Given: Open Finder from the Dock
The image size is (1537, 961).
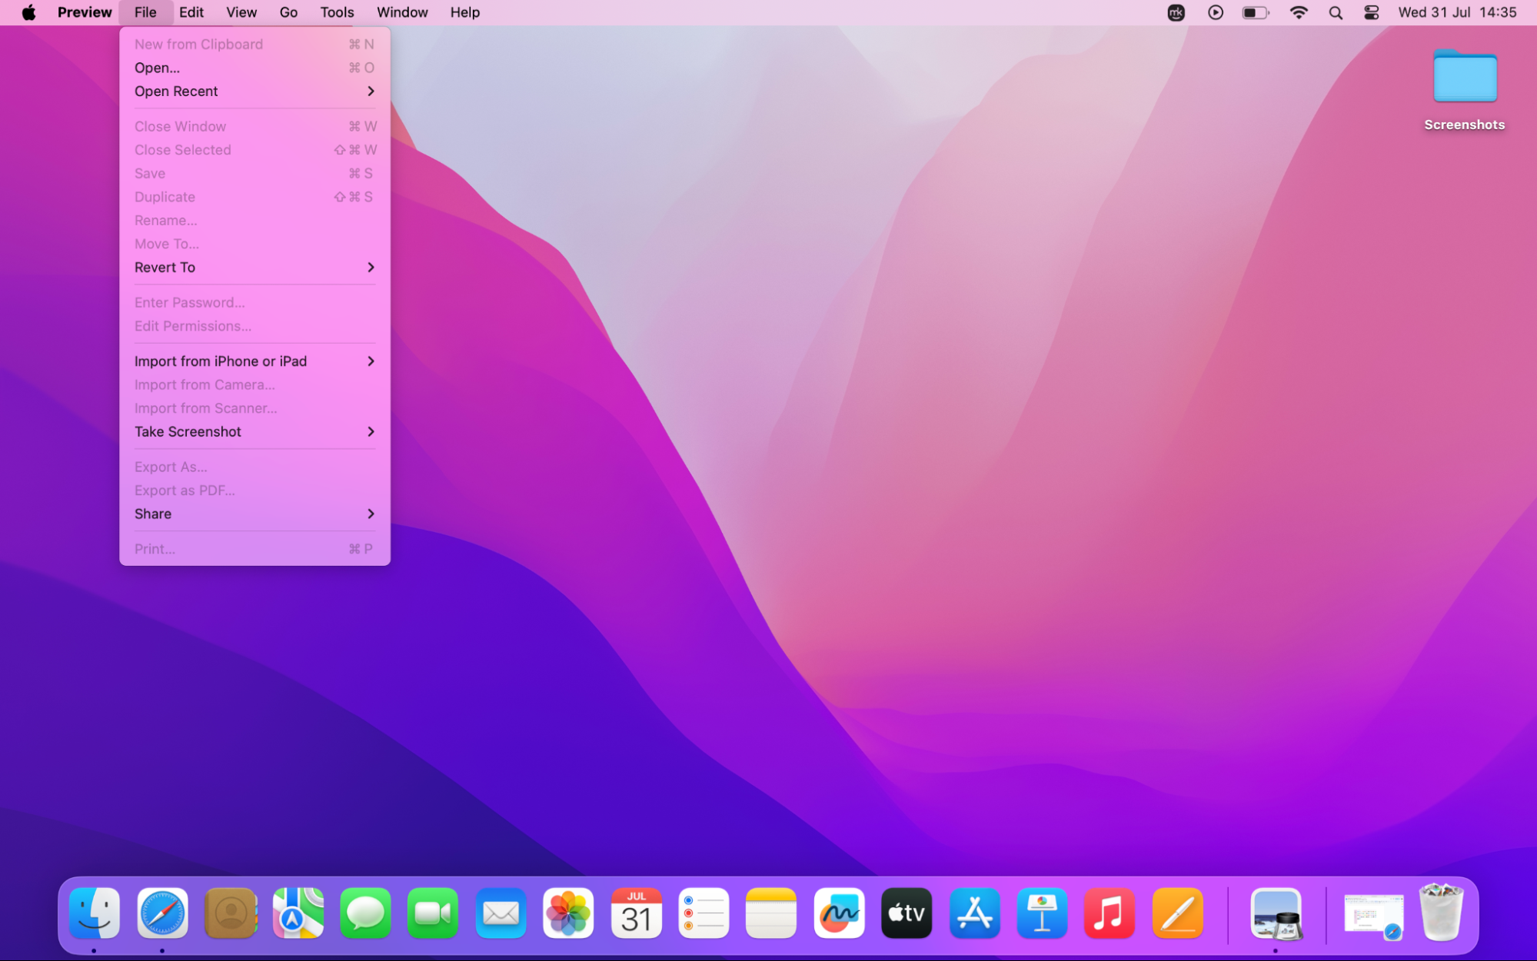Looking at the screenshot, I should pos(95,913).
